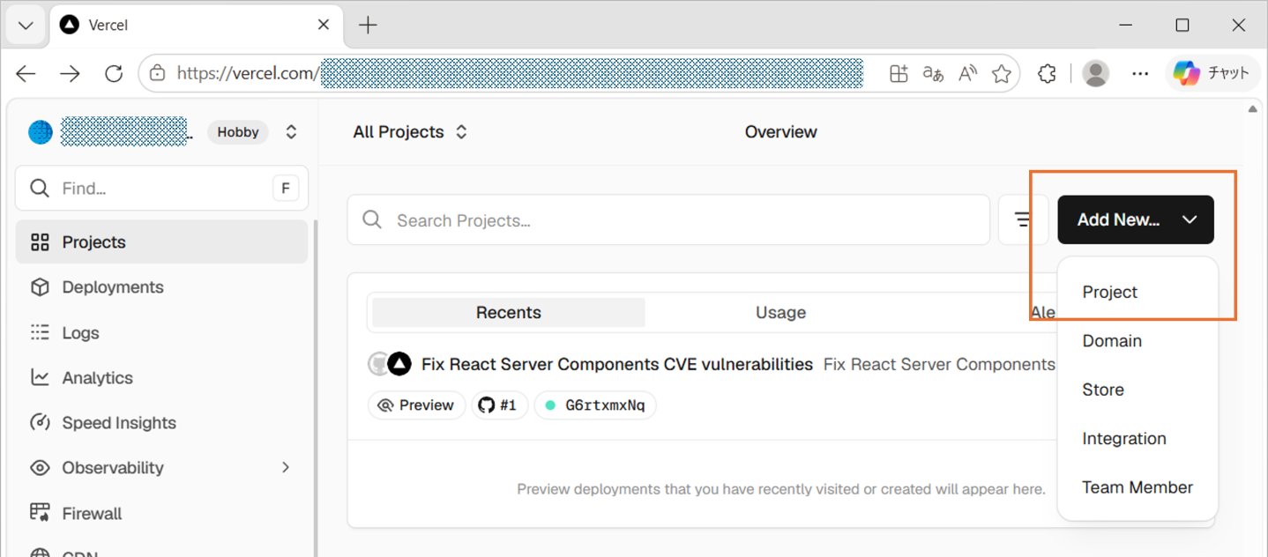
Task: Click the Find search field
Action: (162, 188)
